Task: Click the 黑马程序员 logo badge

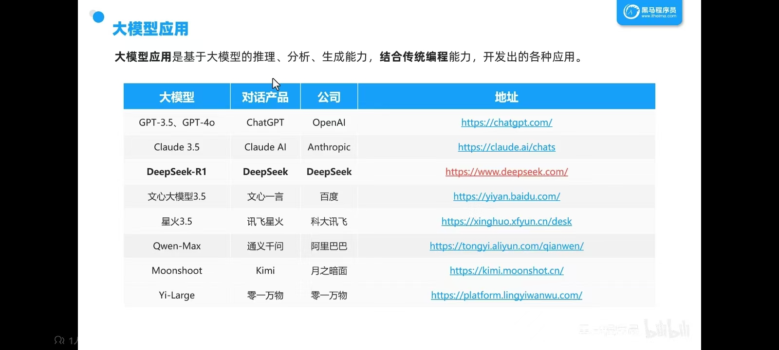Action: click(x=649, y=12)
